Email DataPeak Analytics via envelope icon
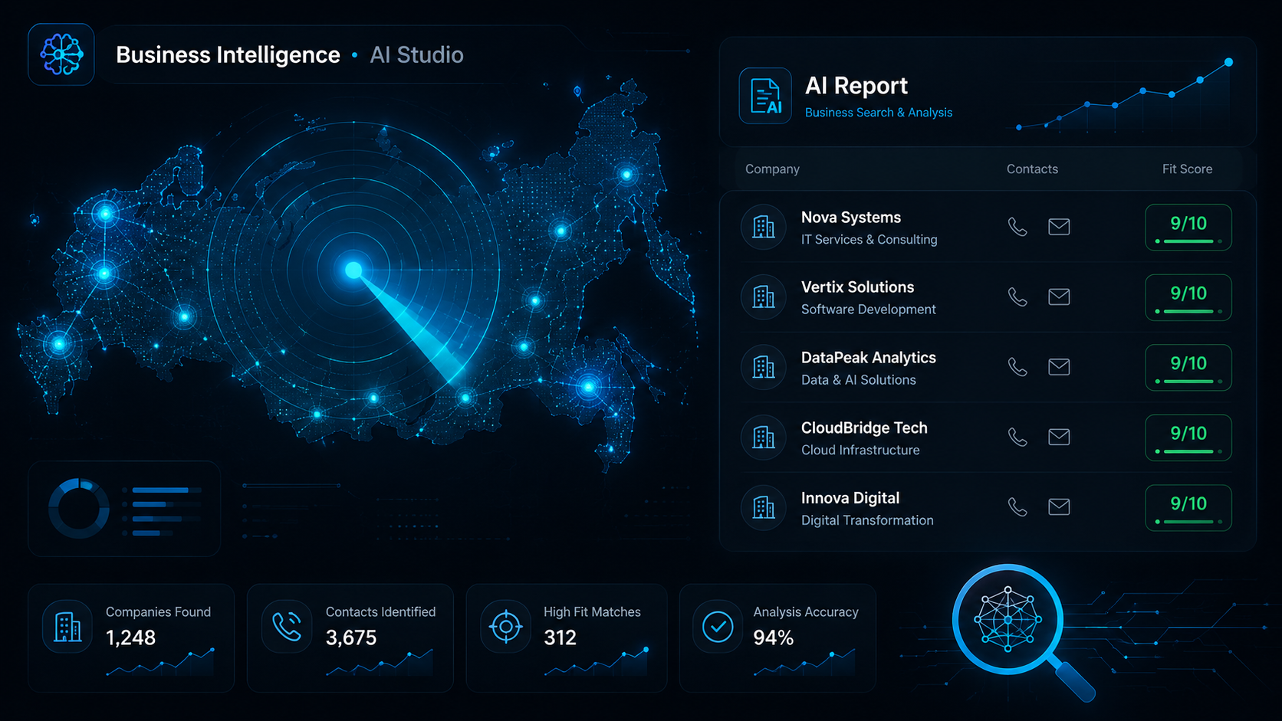Image resolution: width=1282 pixels, height=721 pixels. pyautogui.click(x=1059, y=367)
